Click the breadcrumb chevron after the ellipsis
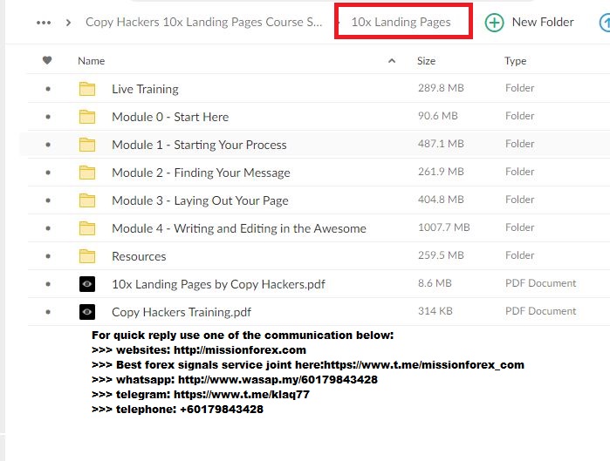 point(68,23)
